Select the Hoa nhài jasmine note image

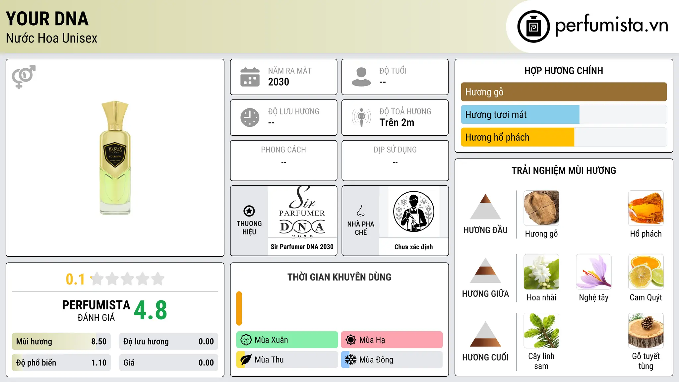[541, 272]
